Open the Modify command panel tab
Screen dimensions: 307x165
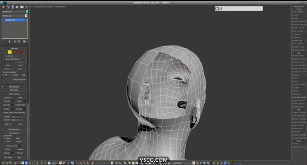pos(8,7)
